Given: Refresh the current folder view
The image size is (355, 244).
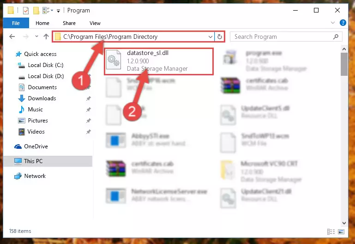Looking at the screenshot, I should click(x=220, y=37).
